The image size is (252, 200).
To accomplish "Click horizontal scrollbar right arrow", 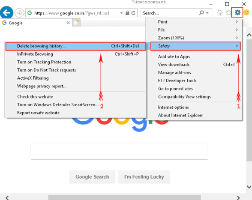I will point(238,197).
